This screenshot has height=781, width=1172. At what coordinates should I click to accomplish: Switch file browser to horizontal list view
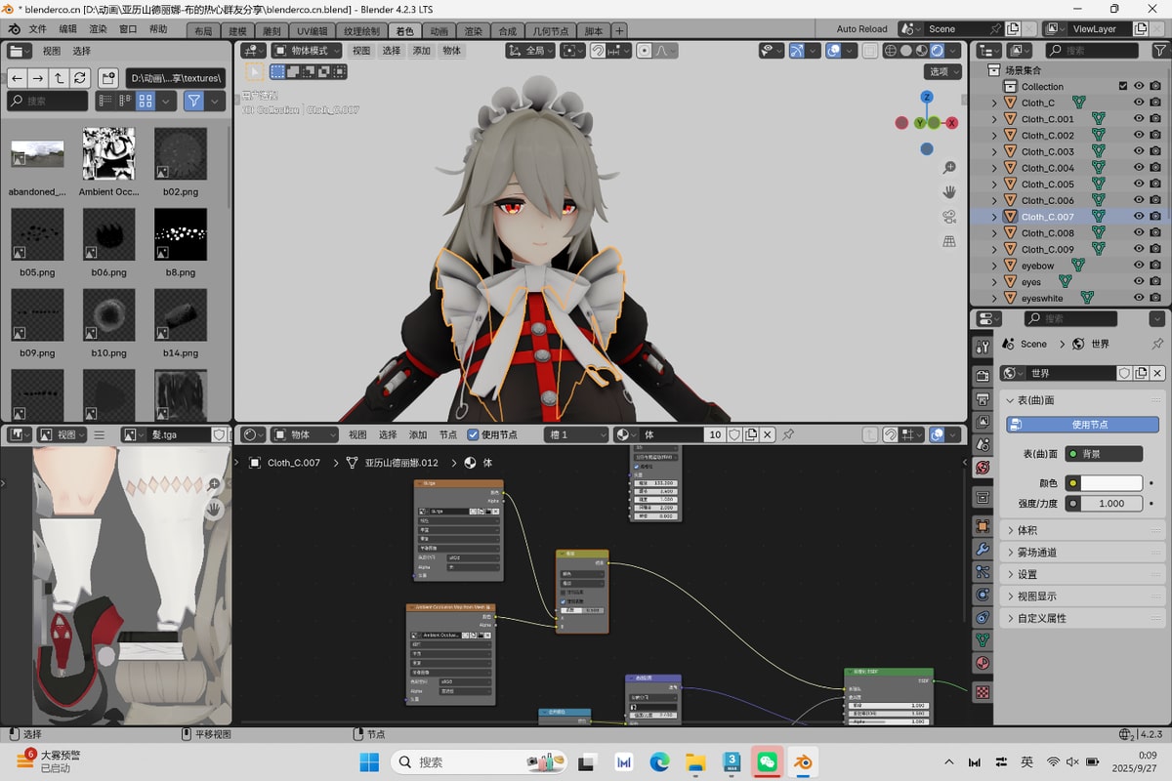click(125, 101)
